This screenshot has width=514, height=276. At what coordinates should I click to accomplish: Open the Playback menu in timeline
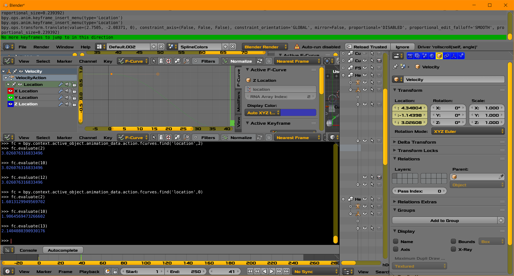coord(89,271)
